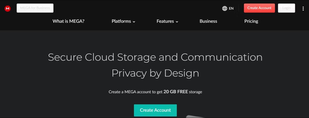Image resolution: width=309 pixels, height=118 pixels.
Task: Click the globe language icon
Action: pos(225,8)
